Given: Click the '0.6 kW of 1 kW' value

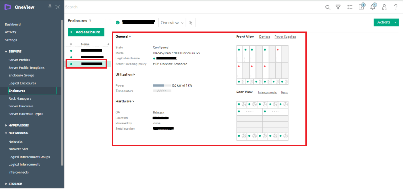Looking at the screenshot, I should pyautogui.click(x=182, y=85).
